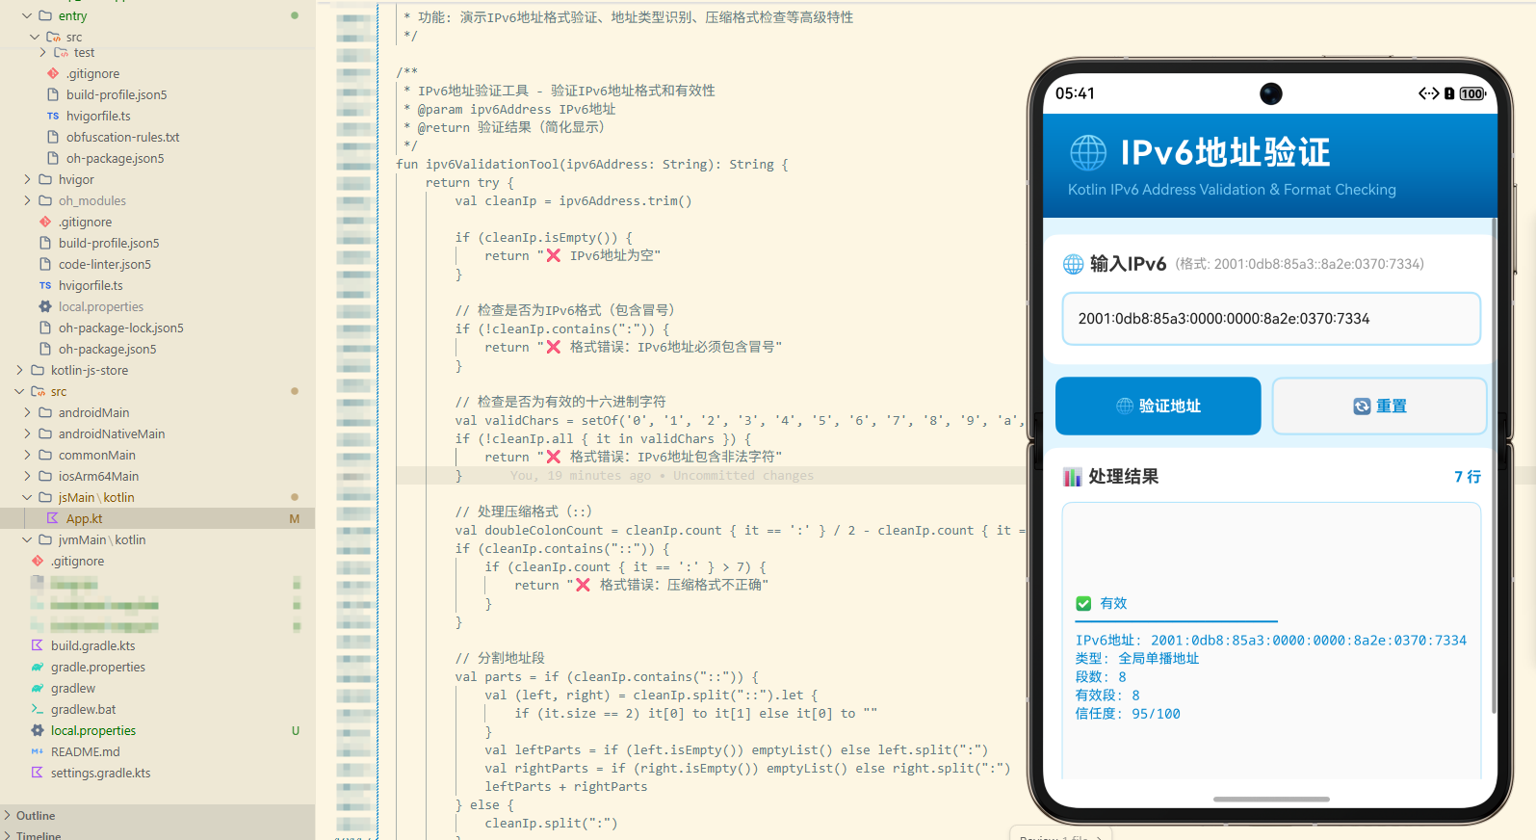Click the 重置 reset button
The height and width of the screenshot is (840, 1536).
click(1379, 406)
